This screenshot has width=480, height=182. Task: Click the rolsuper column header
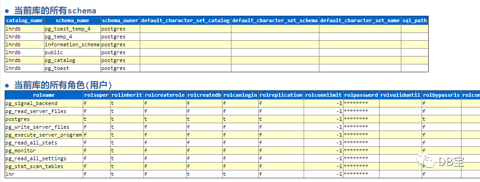tap(97, 95)
